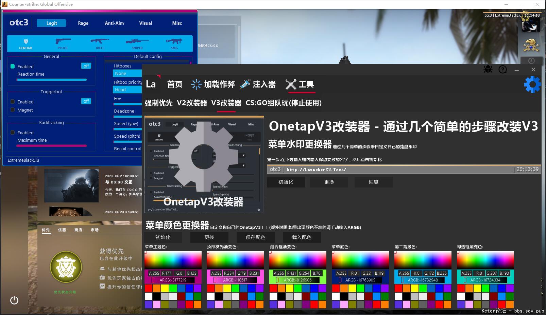Viewport: 546px width, 315px height.
Task: Click watermark 更换 button
Action: pyautogui.click(x=329, y=182)
